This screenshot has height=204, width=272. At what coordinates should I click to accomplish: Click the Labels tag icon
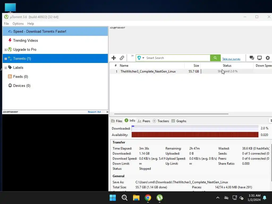(10, 67)
